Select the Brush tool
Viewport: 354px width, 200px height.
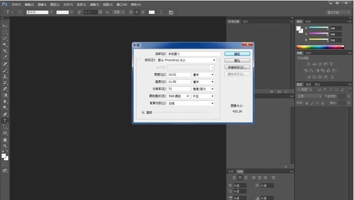[5, 70]
